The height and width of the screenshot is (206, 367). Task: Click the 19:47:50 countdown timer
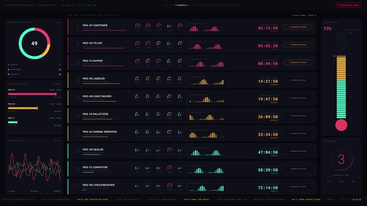pos(268,99)
